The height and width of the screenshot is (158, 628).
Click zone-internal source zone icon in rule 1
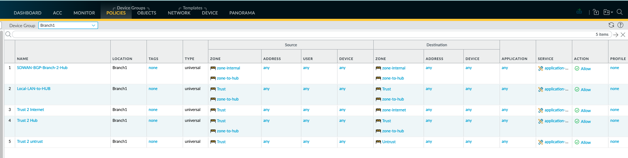(213, 68)
